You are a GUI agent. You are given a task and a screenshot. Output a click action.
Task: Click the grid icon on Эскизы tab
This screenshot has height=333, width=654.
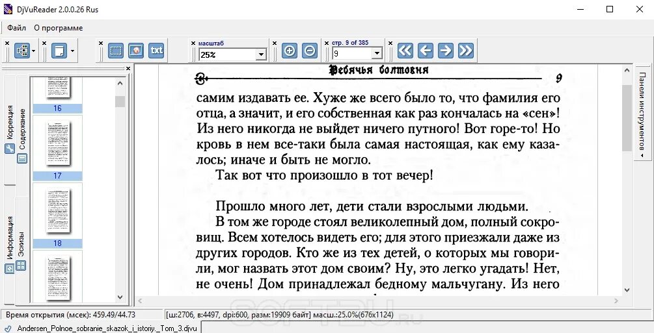[x=21, y=265]
